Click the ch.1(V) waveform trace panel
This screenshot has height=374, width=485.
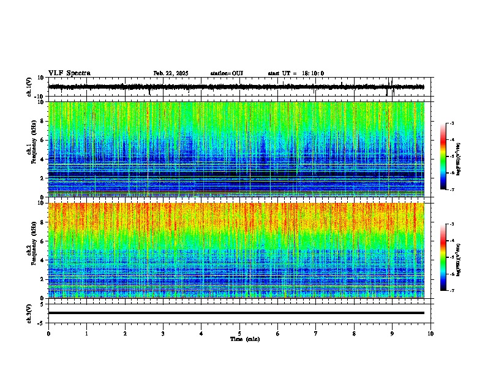tap(239, 87)
